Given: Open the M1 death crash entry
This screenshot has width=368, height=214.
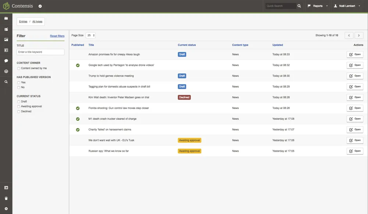Looking at the screenshot, I should point(355,119).
